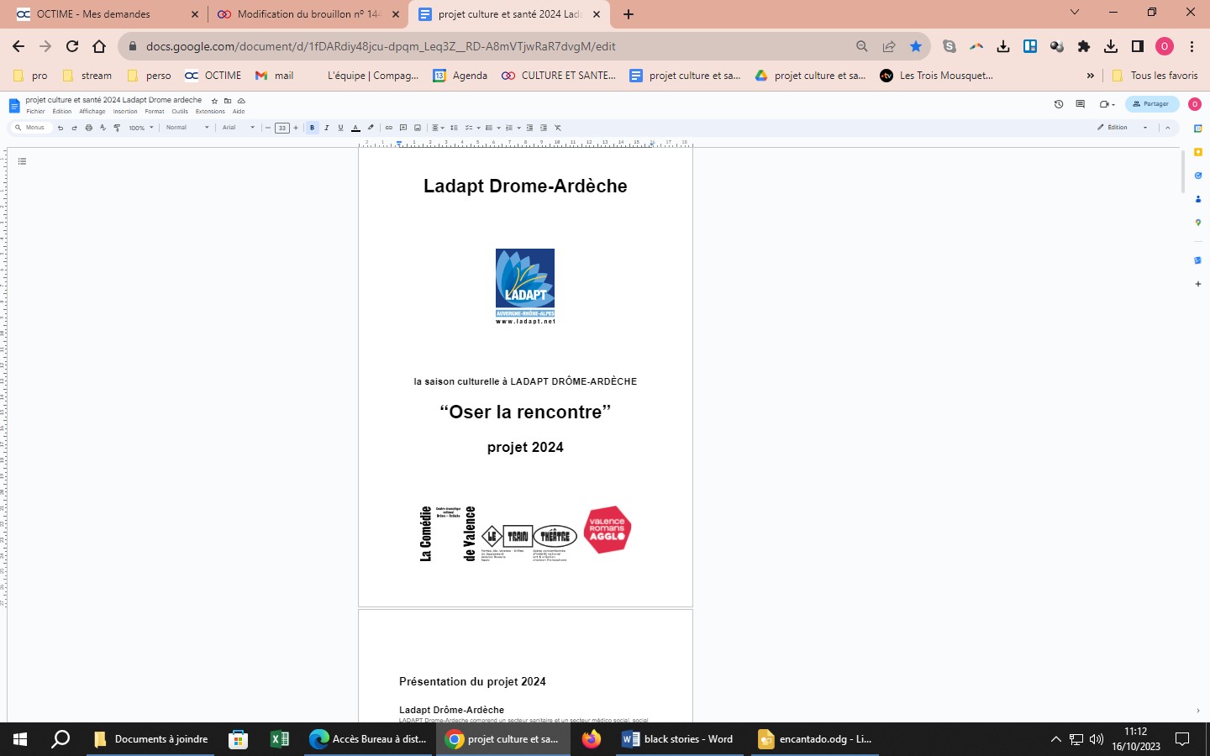Click the Redo arrow in Docs toolbar
This screenshot has height=756, width=1210.
tap(74, 128)
